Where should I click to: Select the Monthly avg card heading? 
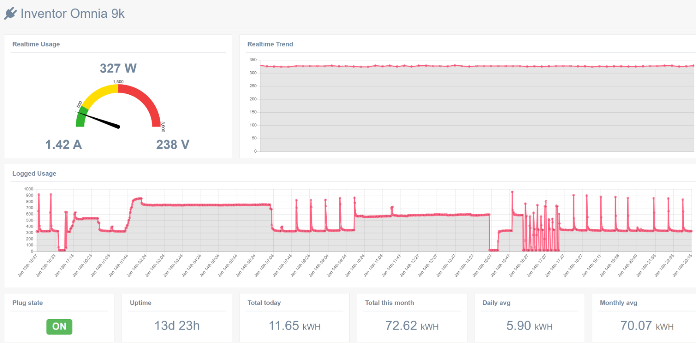click(x=619, y=303)
